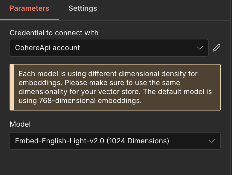Screen dimensions: 232x175
Task: Click the 'Model' field label
Action: (x=20, y=124)
